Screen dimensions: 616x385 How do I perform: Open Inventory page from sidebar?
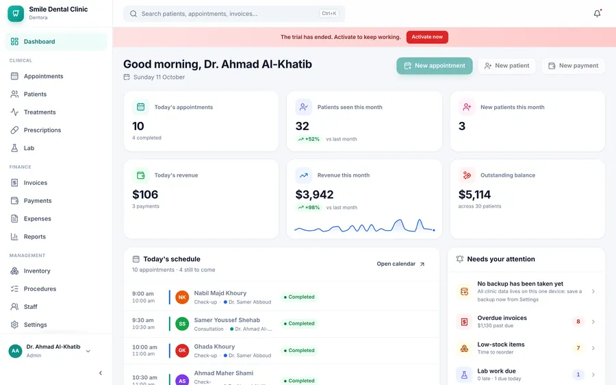point(56,271)
